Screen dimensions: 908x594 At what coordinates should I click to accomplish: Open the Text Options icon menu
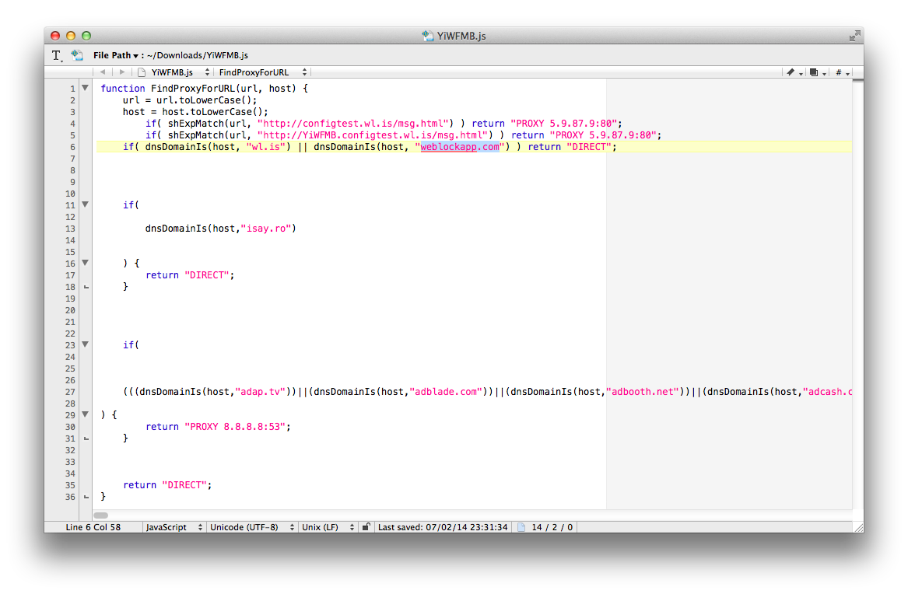57,55
